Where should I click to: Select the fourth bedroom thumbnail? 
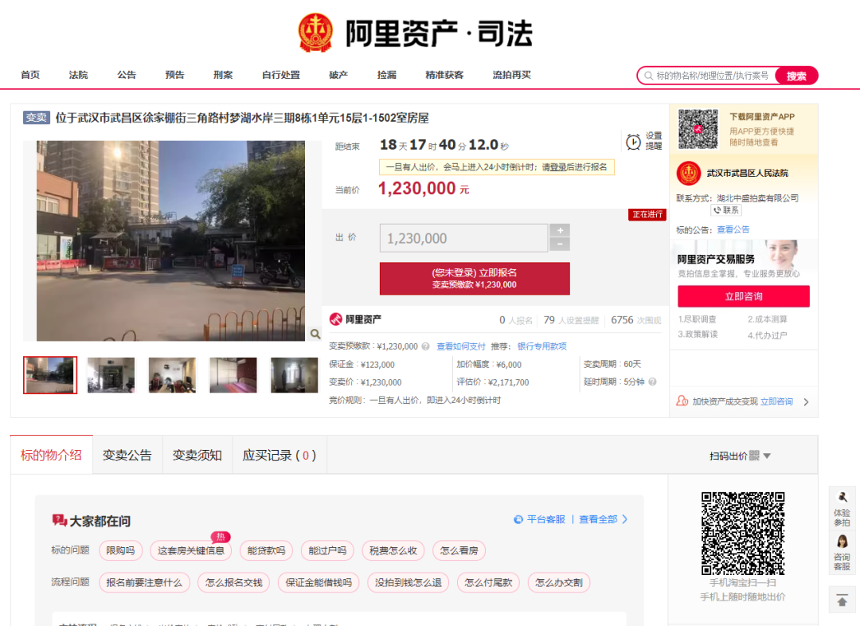[233, 375]
